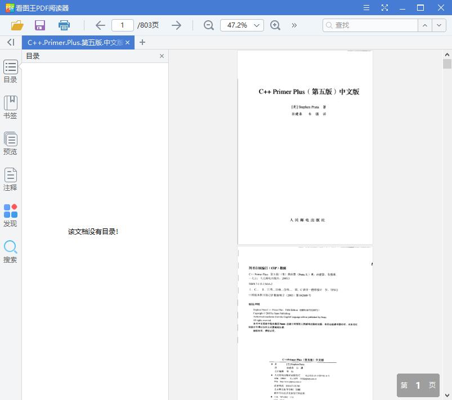Screen dimensions: 452x400
Task: Go to next page with right arrow
Action: coord(176,25)
